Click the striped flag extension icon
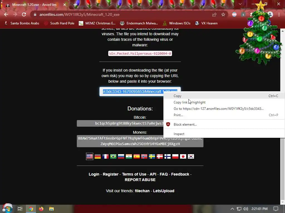The width and height of the screenshot is (285, 213). click(x=234, y=14)
